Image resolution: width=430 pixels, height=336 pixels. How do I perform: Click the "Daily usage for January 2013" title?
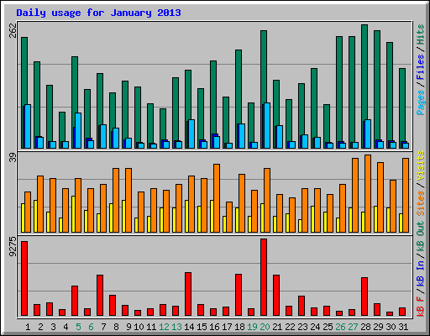98,13
